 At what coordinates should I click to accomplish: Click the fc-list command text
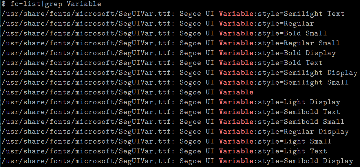[23, 4]
